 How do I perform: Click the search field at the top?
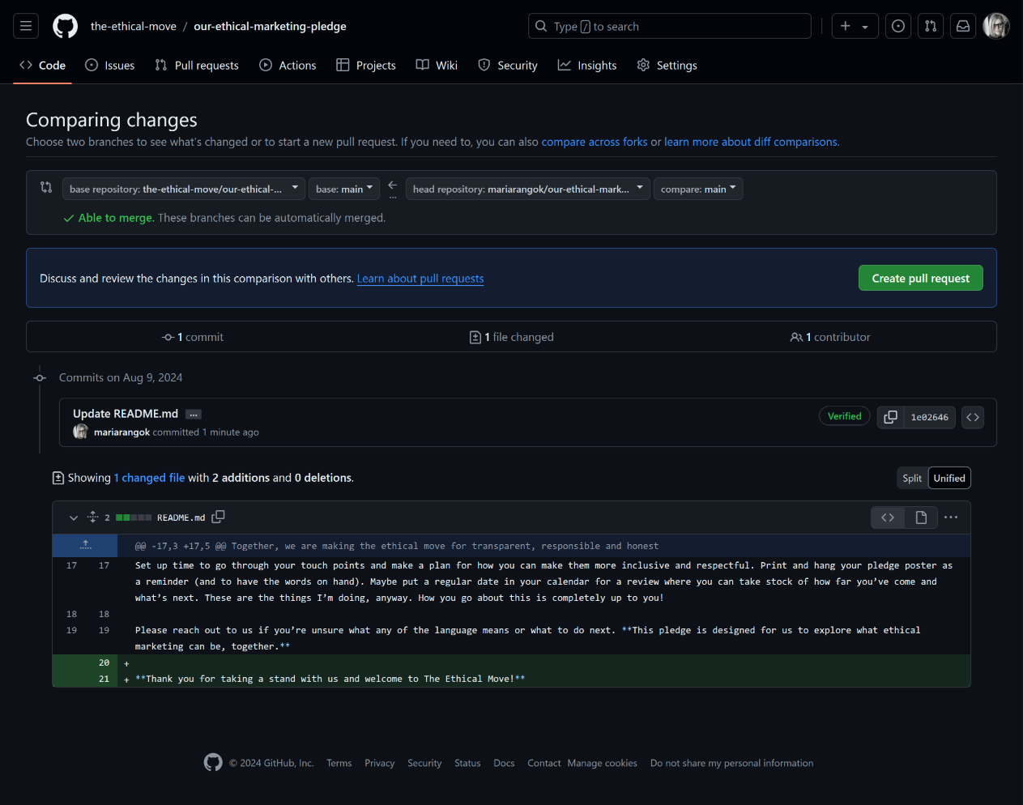coord(669,25)
